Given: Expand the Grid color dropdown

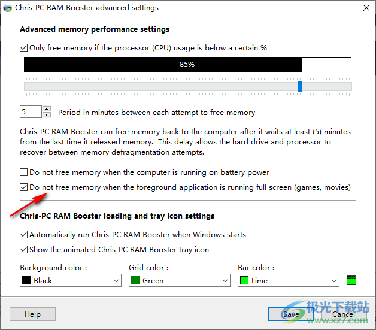Looking at the screenshot, I should coord(180,280).
